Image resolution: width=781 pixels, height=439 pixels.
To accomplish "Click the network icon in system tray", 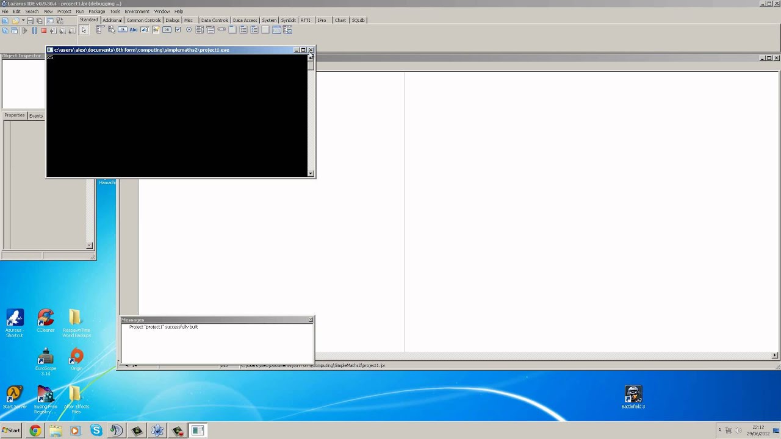I will pos(729,430).
